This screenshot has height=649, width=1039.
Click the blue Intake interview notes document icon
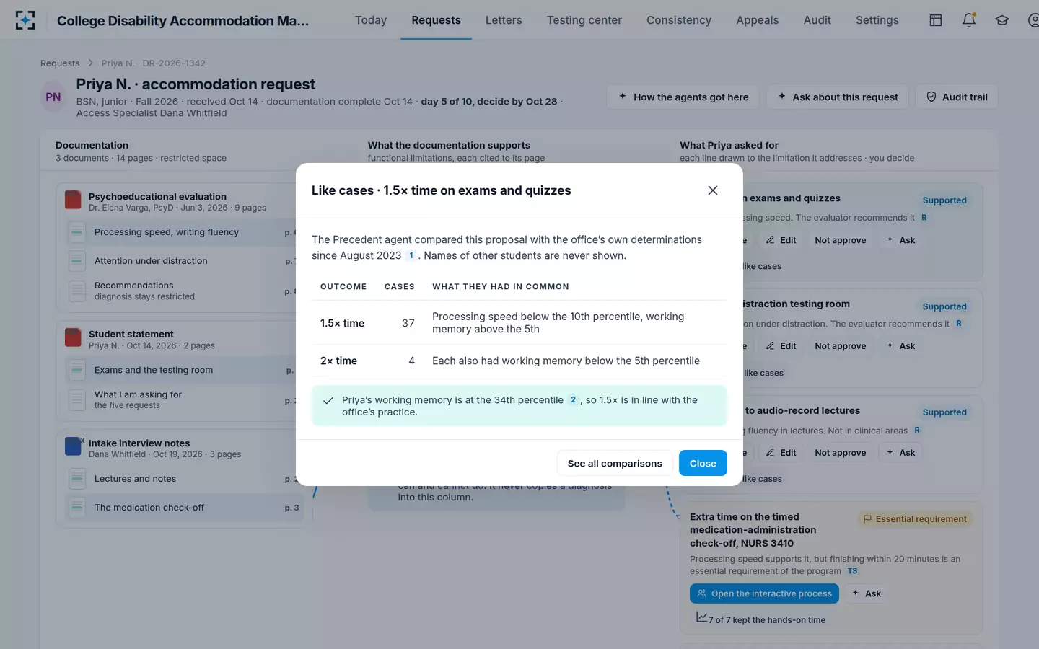(x=73, y=446)
